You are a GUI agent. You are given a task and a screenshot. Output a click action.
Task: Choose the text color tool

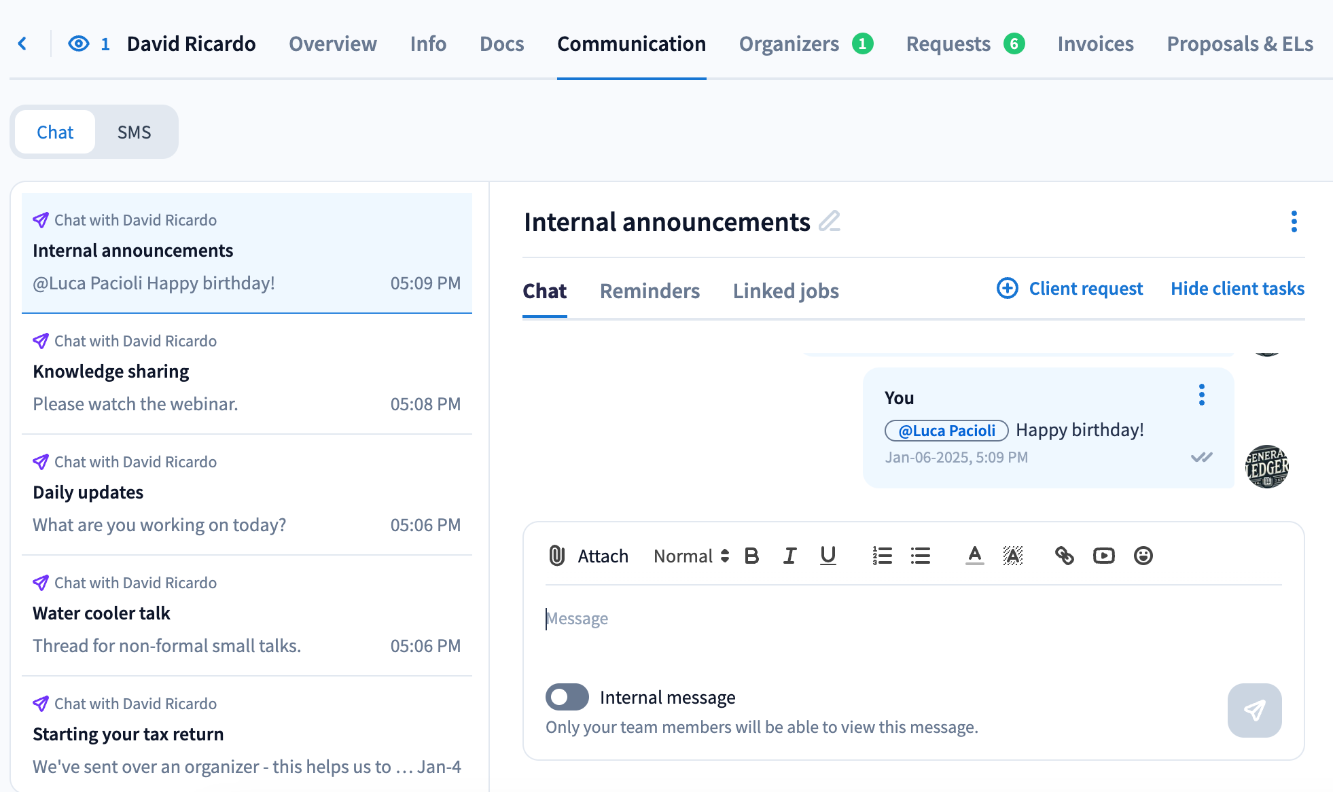(x=974, y=556)
